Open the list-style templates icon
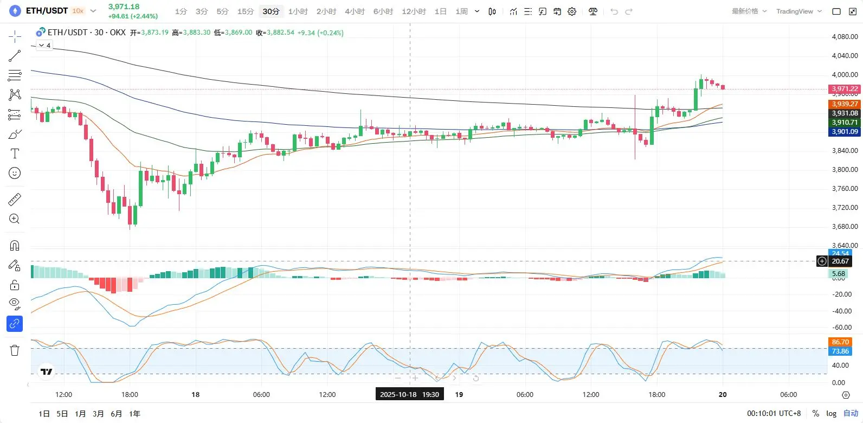Image resolution: width=863 pixels, height=423 pixels. [x=528, y=11]
